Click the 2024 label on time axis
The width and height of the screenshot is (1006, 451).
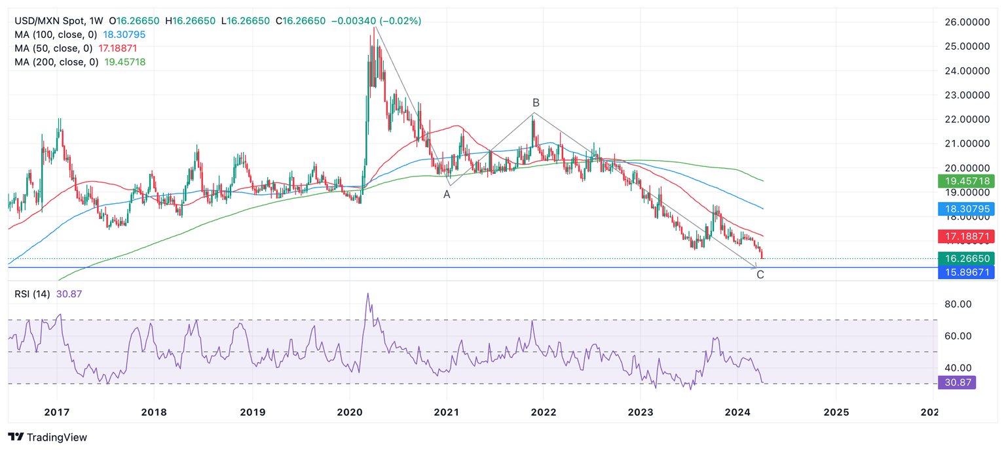pyautogui.click(x=738, y=412)
